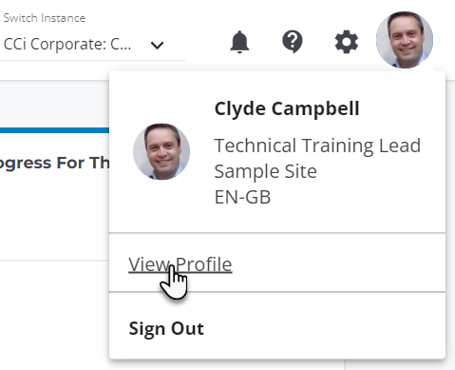The width and height of the screenshot is (455, 370).
Task: Open the help question mark icon
Action: [293, 42]
